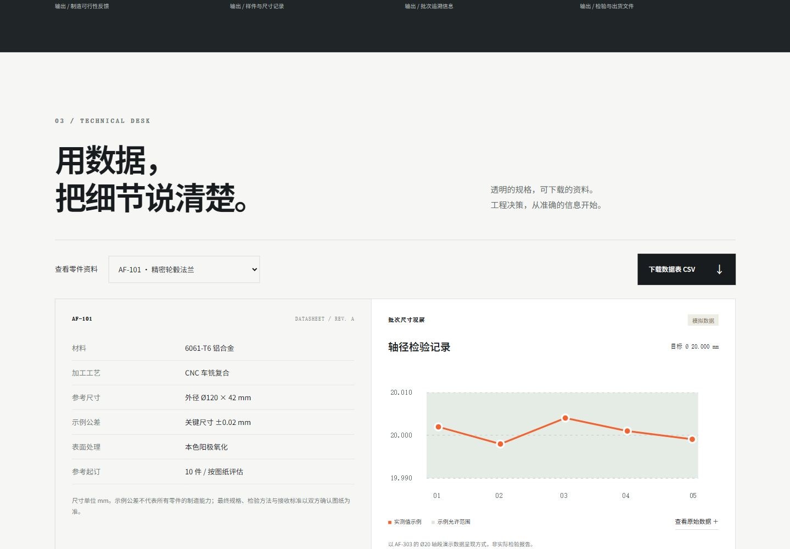Click the 加工工艺 row label
The width and height of the screenshot is (790, 549).
86,373
